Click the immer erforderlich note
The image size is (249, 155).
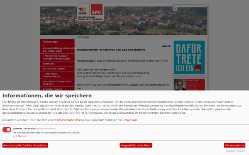46,129
